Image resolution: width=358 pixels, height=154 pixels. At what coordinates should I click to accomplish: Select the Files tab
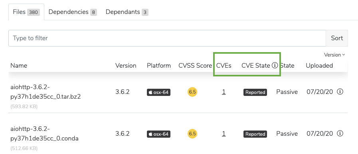point(26,12)
